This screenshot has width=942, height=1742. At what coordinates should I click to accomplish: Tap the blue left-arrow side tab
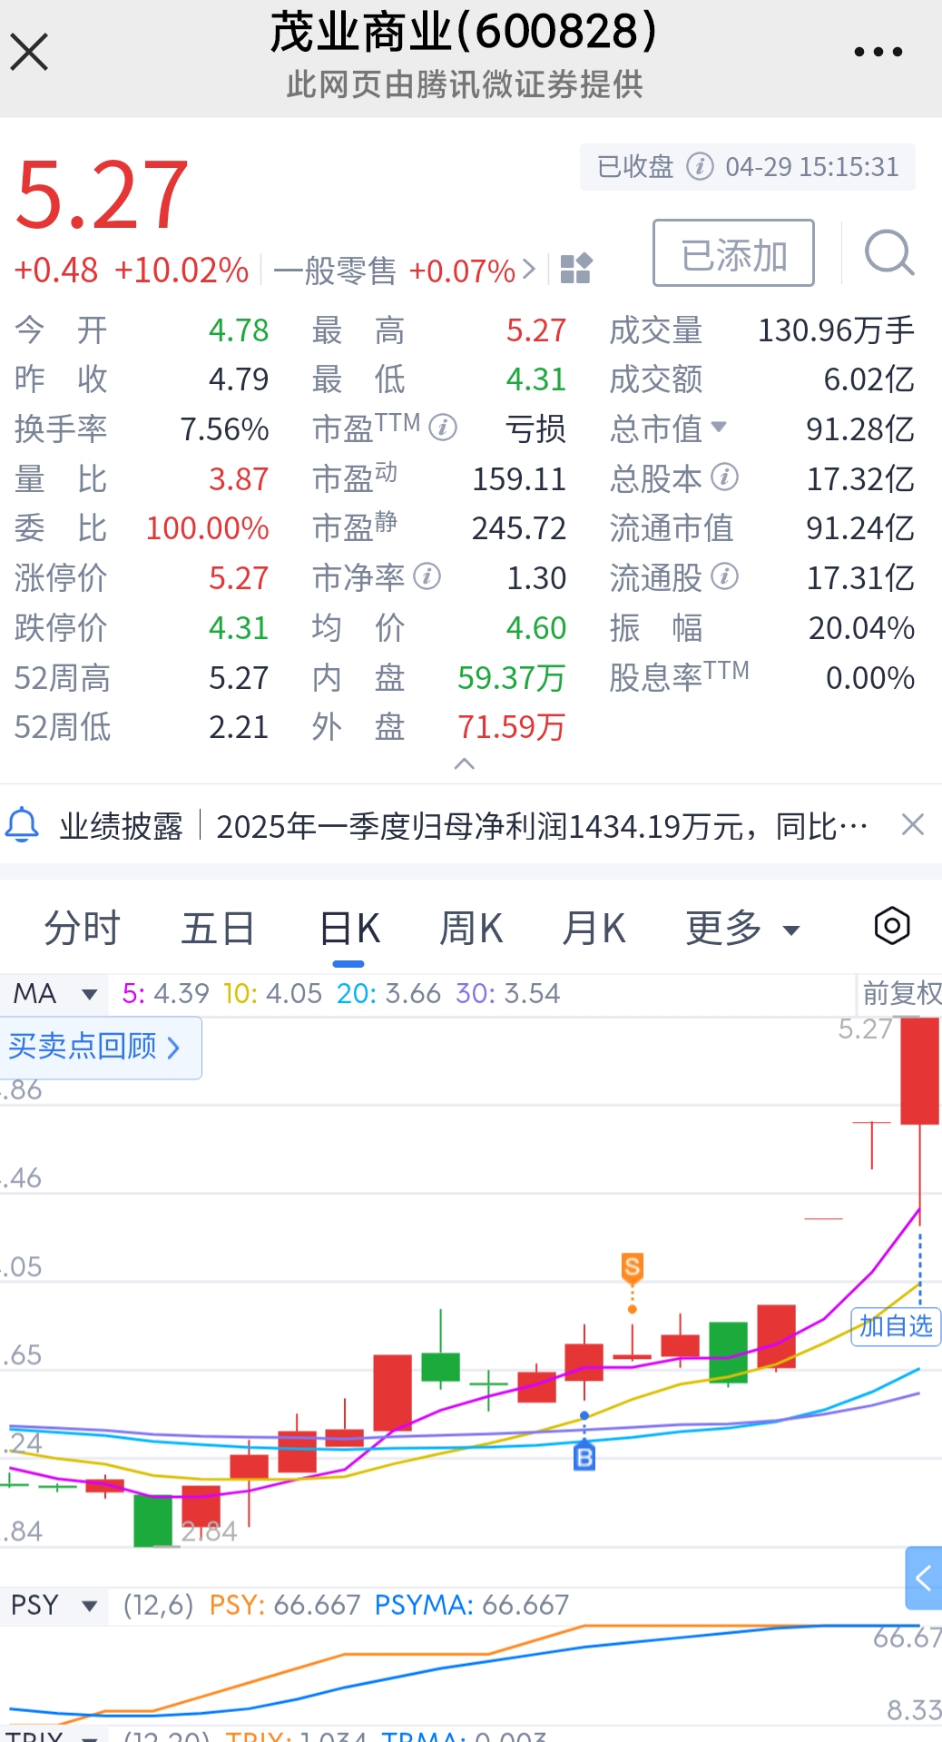click(x=924, y=1579)
